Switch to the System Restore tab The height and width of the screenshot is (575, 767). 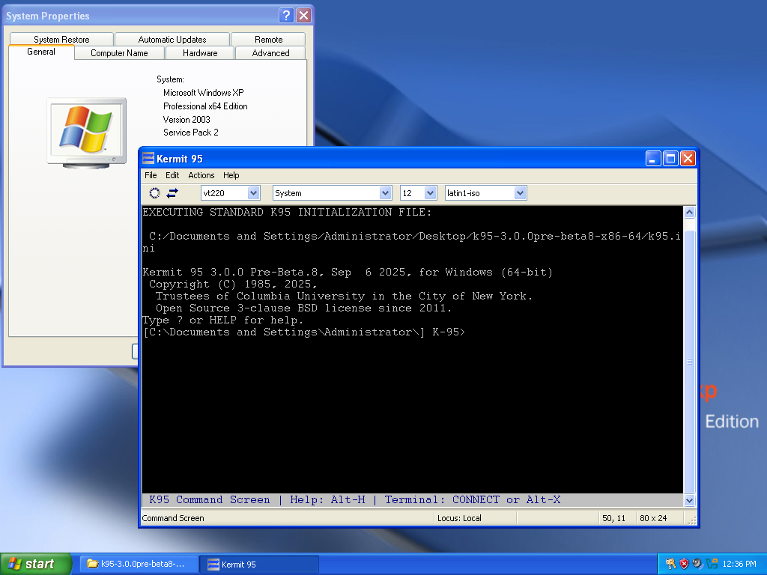pos(61,39)
